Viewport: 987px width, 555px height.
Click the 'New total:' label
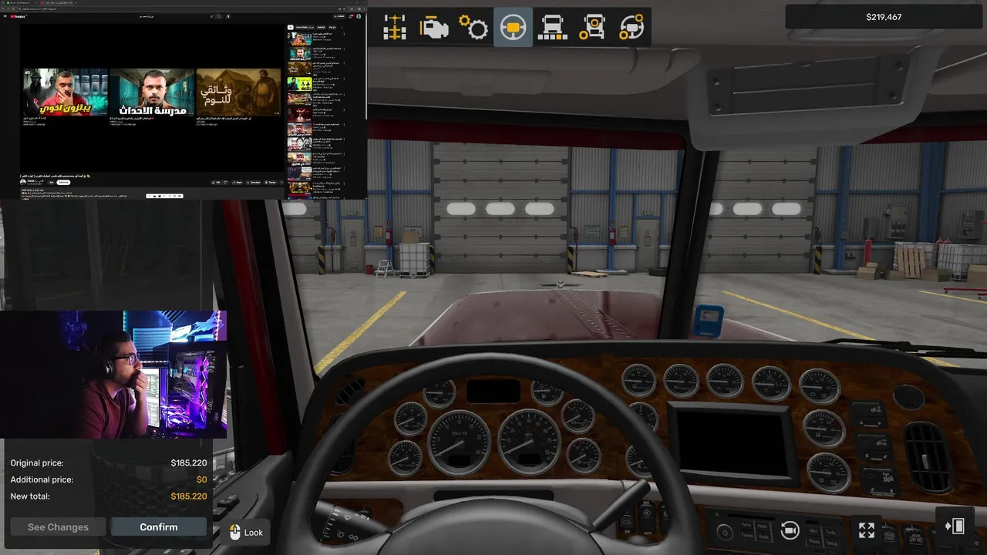coord(30,496)
